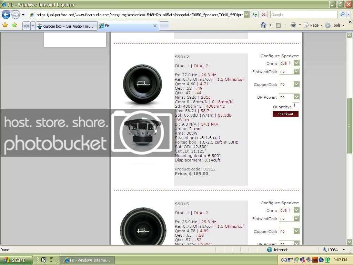Screen dimensions: 353x265
Task: Click the SSD12 Quantity field
Action: [296, 105]
